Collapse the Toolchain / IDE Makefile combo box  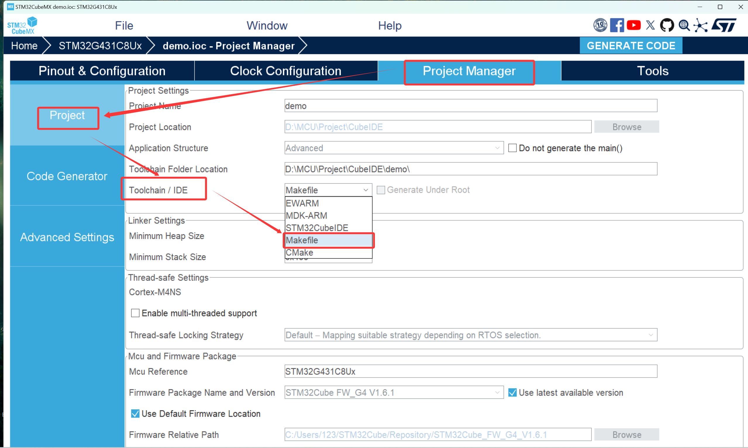click(328, 190)
